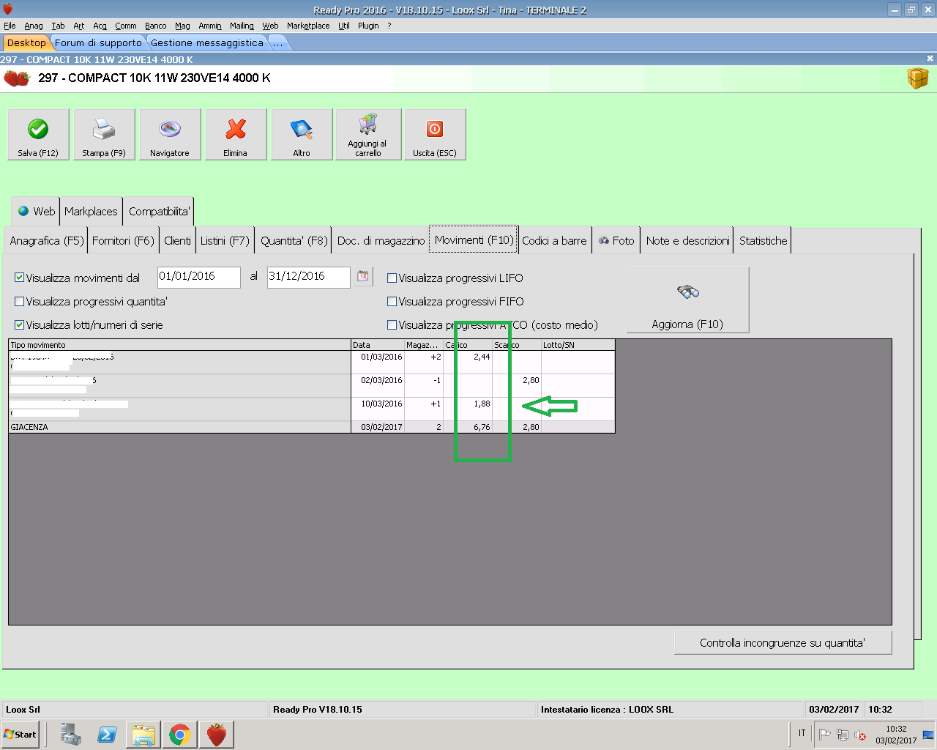Open Server Manager from the taskbar
Viewport: 937px width, 750px height.
tap(71, 734)
